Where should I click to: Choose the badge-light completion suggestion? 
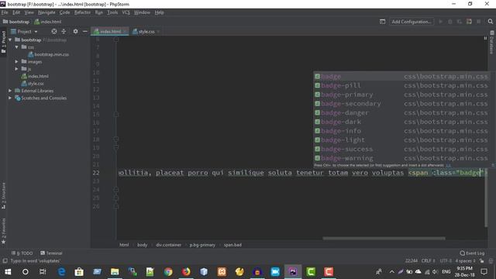401,139
